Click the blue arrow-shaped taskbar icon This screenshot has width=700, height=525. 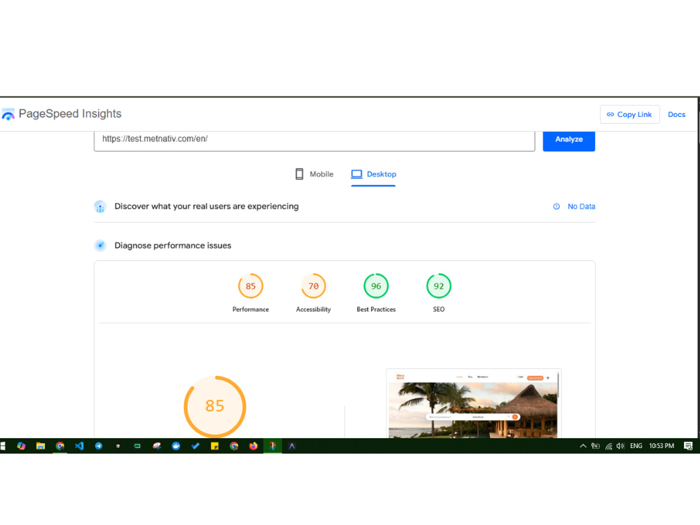pyautogui.click(x=292, y=446)
